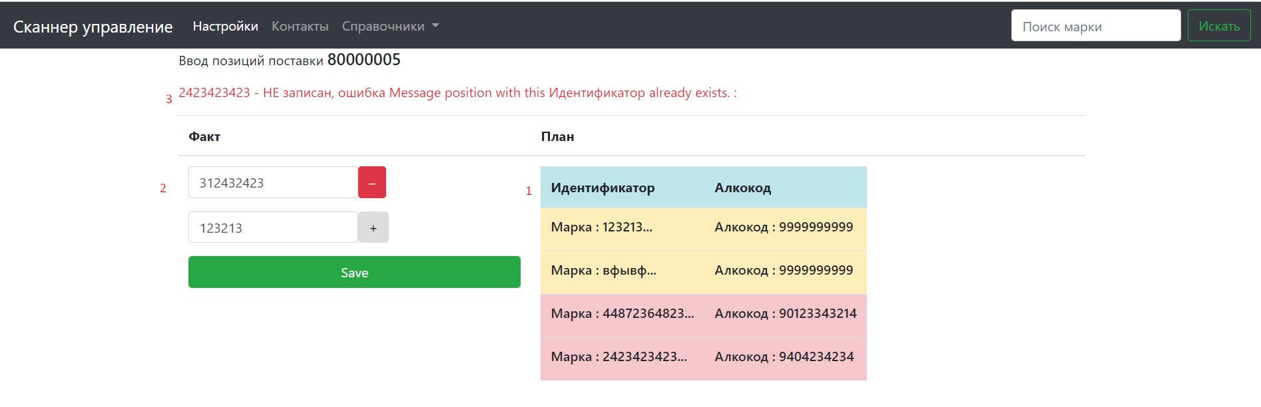The image size is (1261, 407).
Task: Click the input field containing 312432423
Action: [x=273, y=183]
